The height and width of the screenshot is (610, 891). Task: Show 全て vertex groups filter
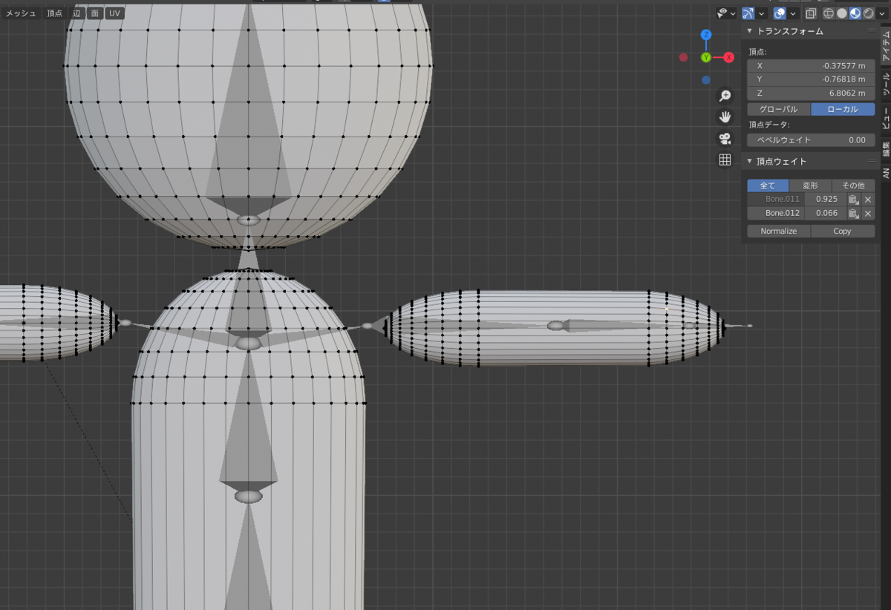pyautogui.click(x=768, y=186)
